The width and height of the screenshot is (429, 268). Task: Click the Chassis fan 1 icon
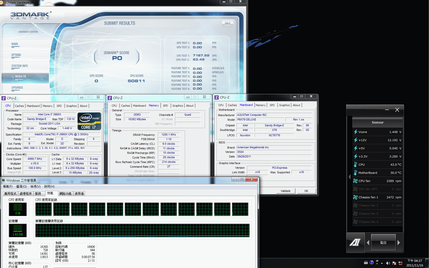pos(355,197)
